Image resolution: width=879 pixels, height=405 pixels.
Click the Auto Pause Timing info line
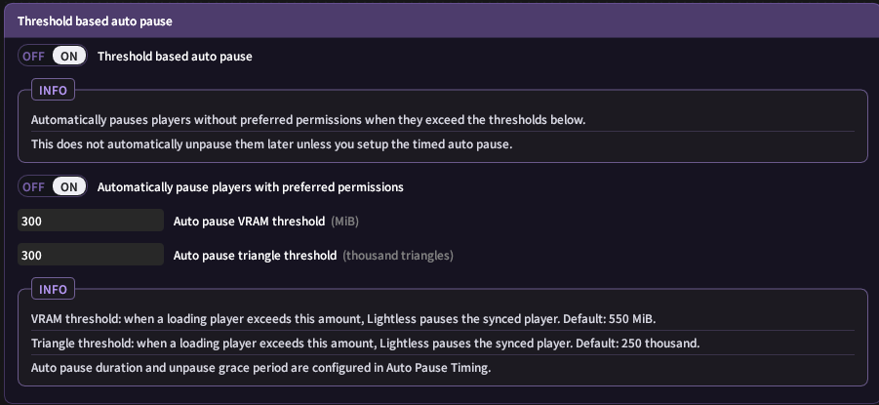(261, 369)
